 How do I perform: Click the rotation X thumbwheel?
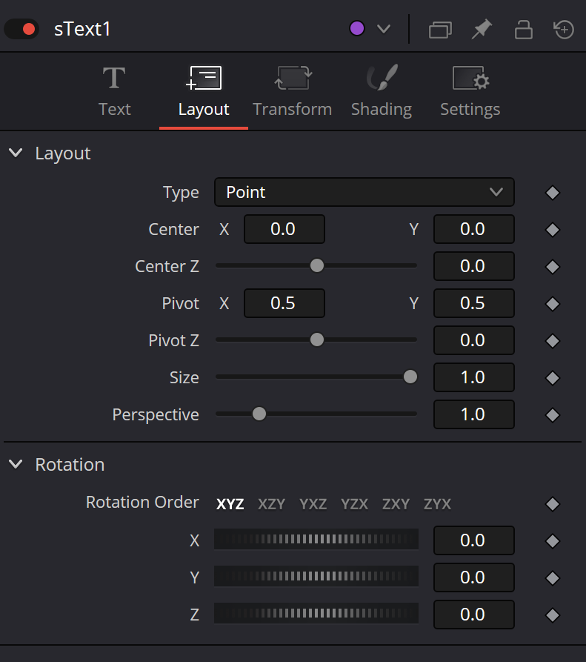(x=316, y=539)
